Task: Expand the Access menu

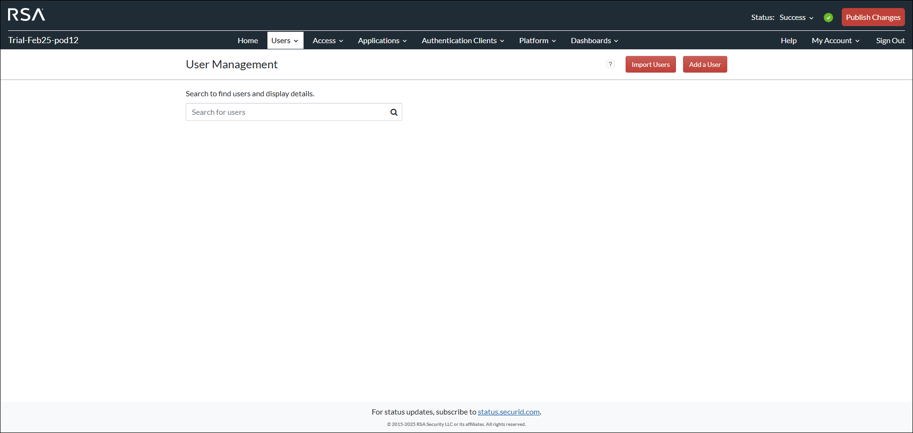Action: tap(328, 41)
